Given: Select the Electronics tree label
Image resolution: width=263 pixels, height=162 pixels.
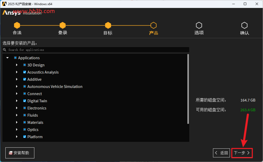Looking at the screenshot, I should 37,108.
